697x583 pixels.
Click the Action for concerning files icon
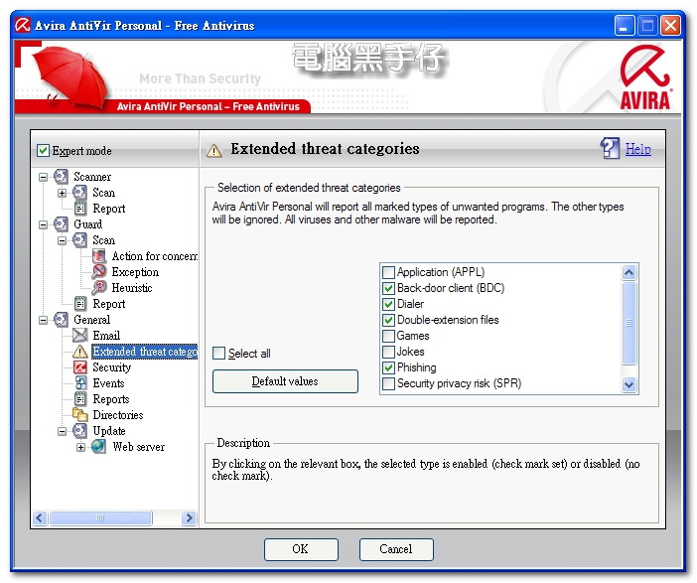[x=99, y=256]
